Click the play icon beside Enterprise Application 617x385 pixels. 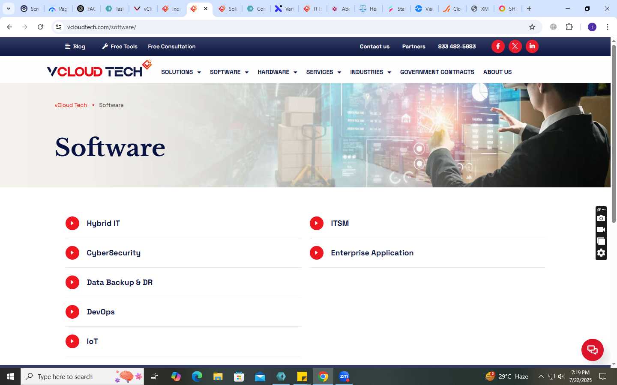coord(317,253)
